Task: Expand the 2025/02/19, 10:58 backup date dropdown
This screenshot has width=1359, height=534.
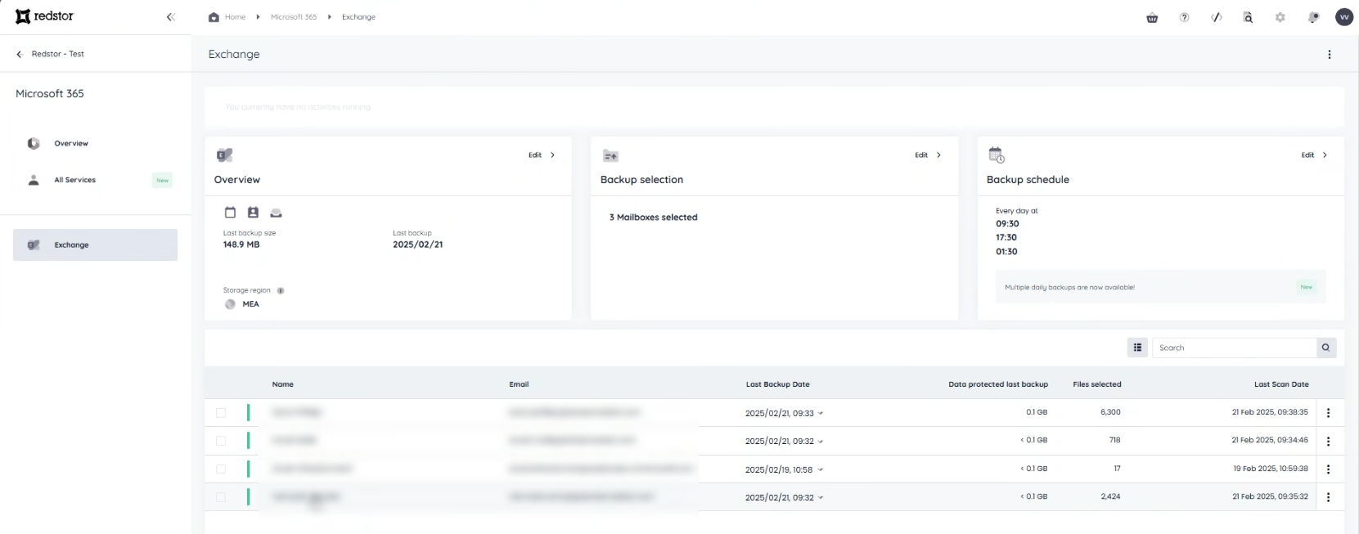Action: tap(821, 470)
